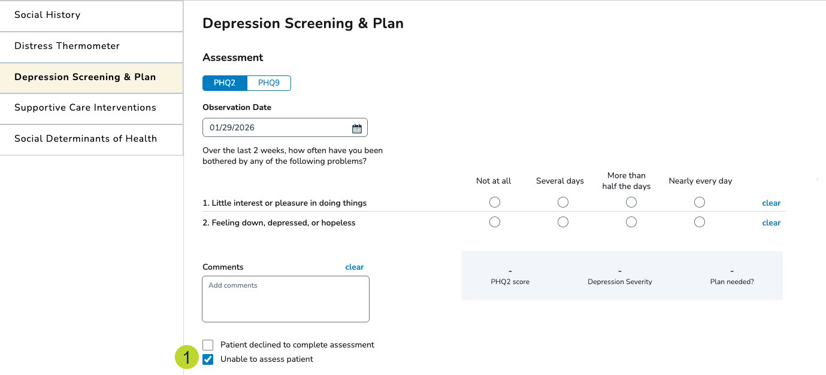Select 'Not at all' for little interest question
Viewport: 826px width, 375px height.
point(494,203)
